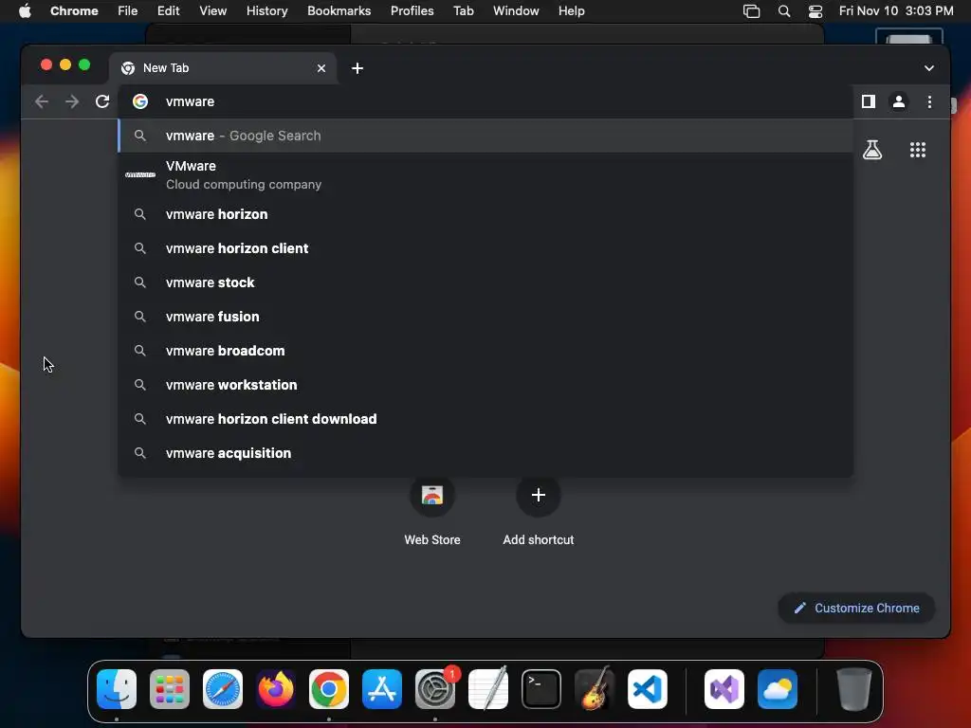Screen dimensions: 971x728
Task: Open the Google apps grid icon
Action: (x=917, y=150)
